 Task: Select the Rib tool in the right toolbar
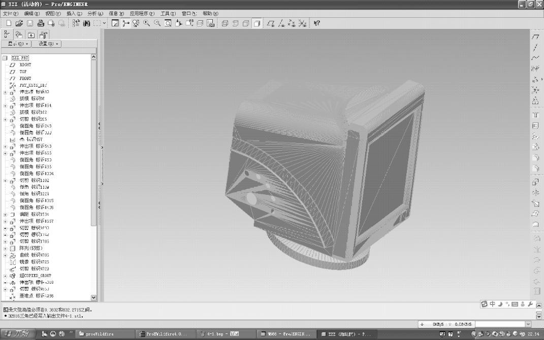click(x=536, y=136)
